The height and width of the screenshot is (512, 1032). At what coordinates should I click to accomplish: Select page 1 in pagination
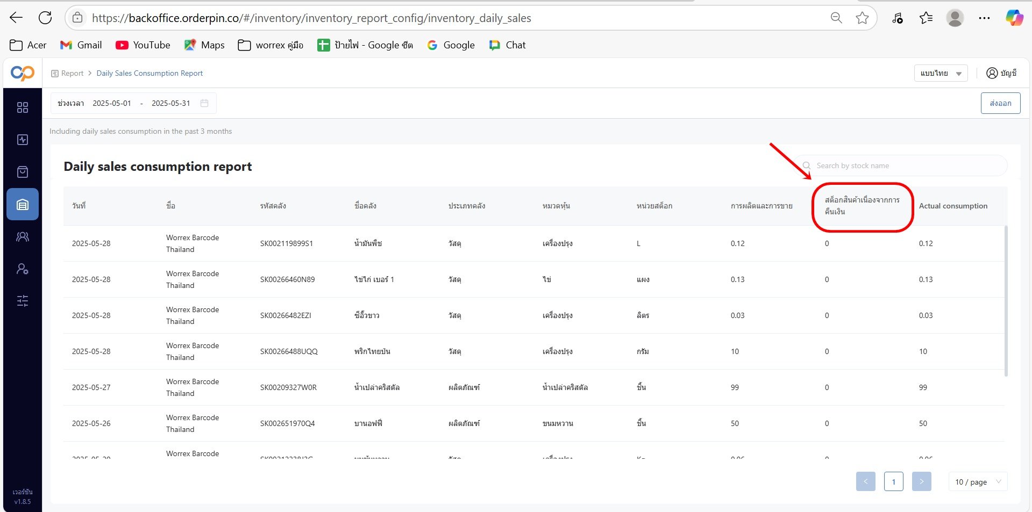[x=893, y=481]
